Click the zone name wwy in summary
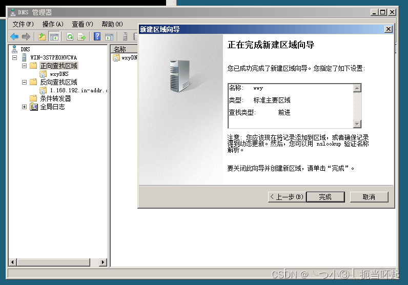Screen dimensions: 408x285 click(258, 88)
